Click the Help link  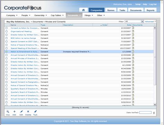pos(145,4)
